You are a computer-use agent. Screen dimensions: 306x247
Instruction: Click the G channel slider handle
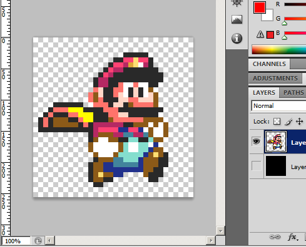click(x=285, y=23)
